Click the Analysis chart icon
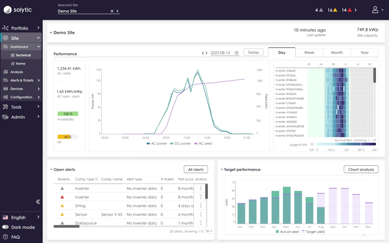Viewport: 389px width, 243px height. [5, 72]
